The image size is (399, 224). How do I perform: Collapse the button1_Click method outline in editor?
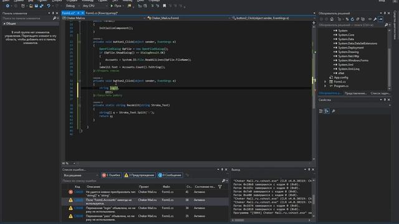(x=79, y=42)
